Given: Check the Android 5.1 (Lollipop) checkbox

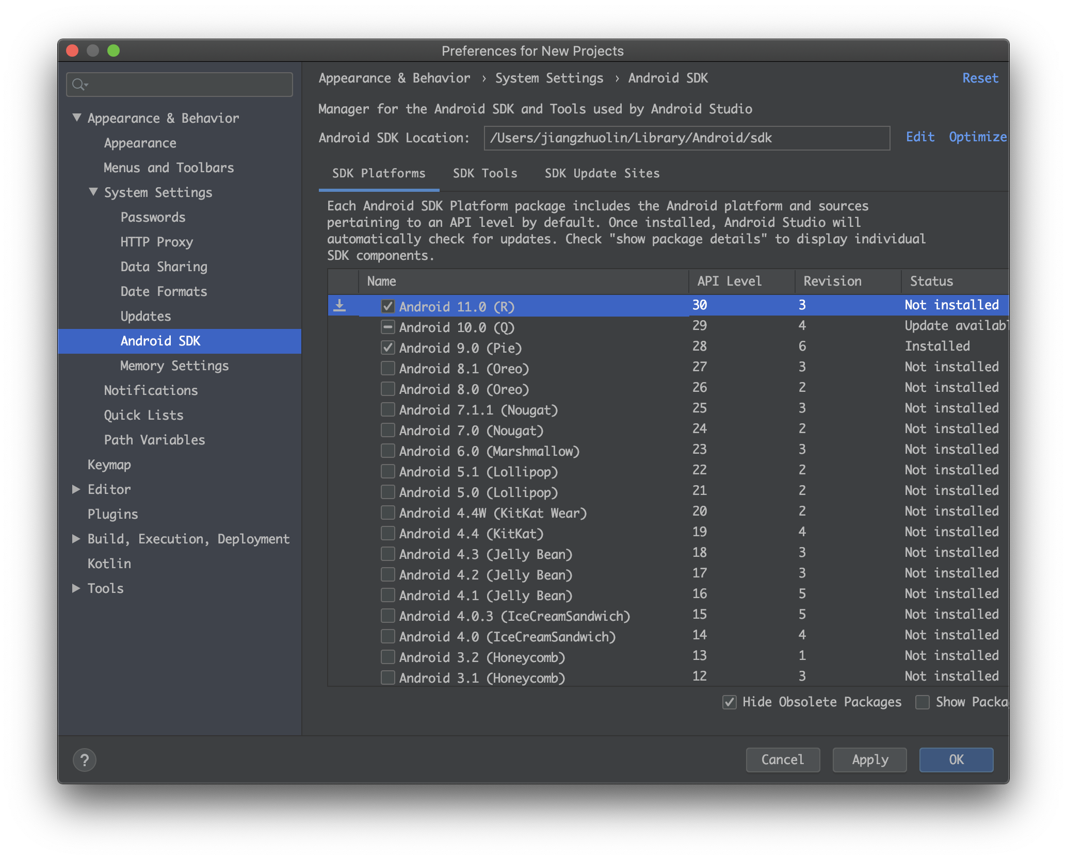Looking at the screenshot, I should pyautogui.click(x=387, y=471).
